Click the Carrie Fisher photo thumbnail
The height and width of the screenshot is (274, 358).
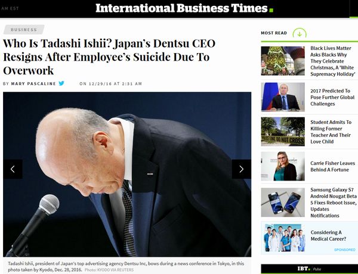pos(283,166)
